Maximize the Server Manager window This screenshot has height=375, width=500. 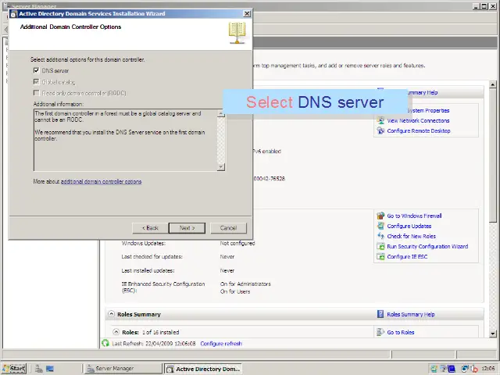tap(484, 6)
